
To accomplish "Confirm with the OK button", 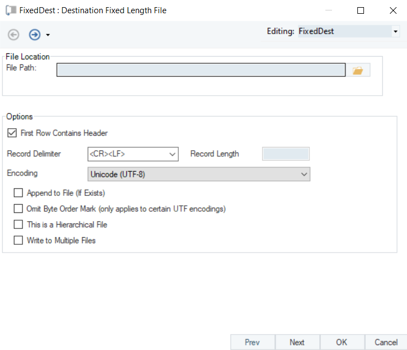I will tap(341, 342).
